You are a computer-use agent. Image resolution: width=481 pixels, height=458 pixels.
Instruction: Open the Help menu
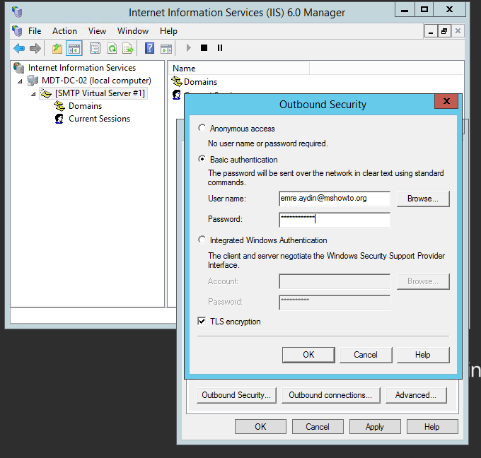(x=168, y=31)
